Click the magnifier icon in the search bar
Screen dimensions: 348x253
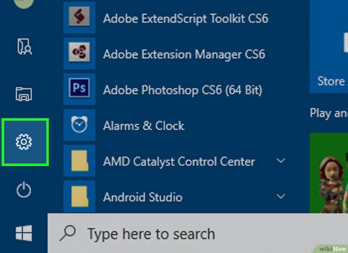coord(69,233)
